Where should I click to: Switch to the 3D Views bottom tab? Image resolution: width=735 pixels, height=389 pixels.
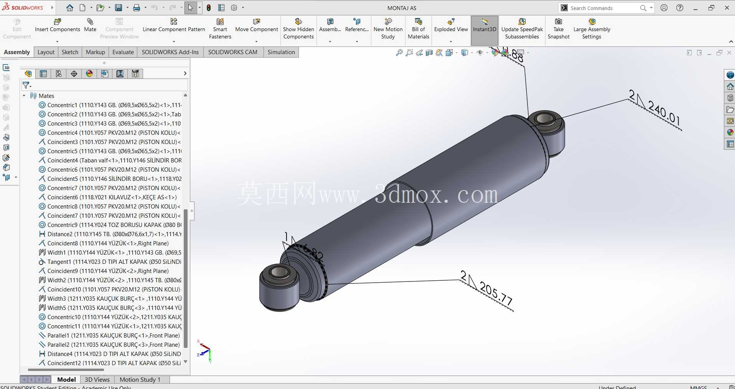[x=97, y=379]
